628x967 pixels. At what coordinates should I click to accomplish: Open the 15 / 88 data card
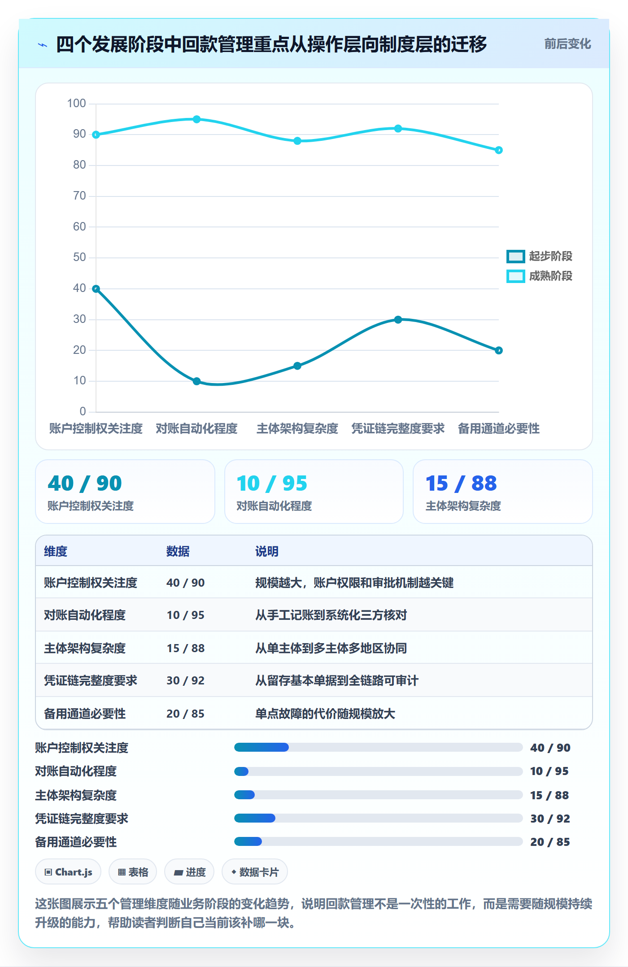coord(503,492)
